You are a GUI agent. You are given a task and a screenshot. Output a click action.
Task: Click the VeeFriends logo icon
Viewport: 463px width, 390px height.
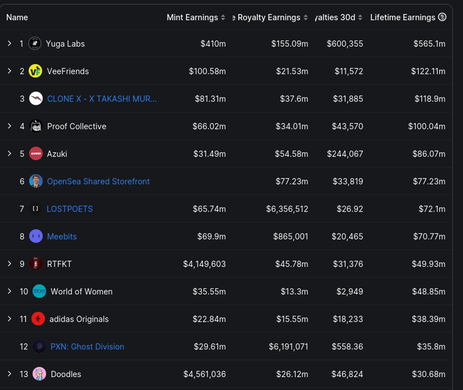(35, 71)
